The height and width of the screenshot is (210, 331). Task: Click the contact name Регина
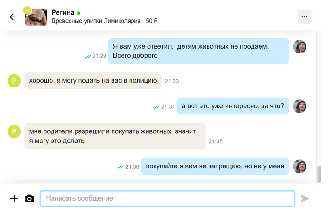(62, 12)
